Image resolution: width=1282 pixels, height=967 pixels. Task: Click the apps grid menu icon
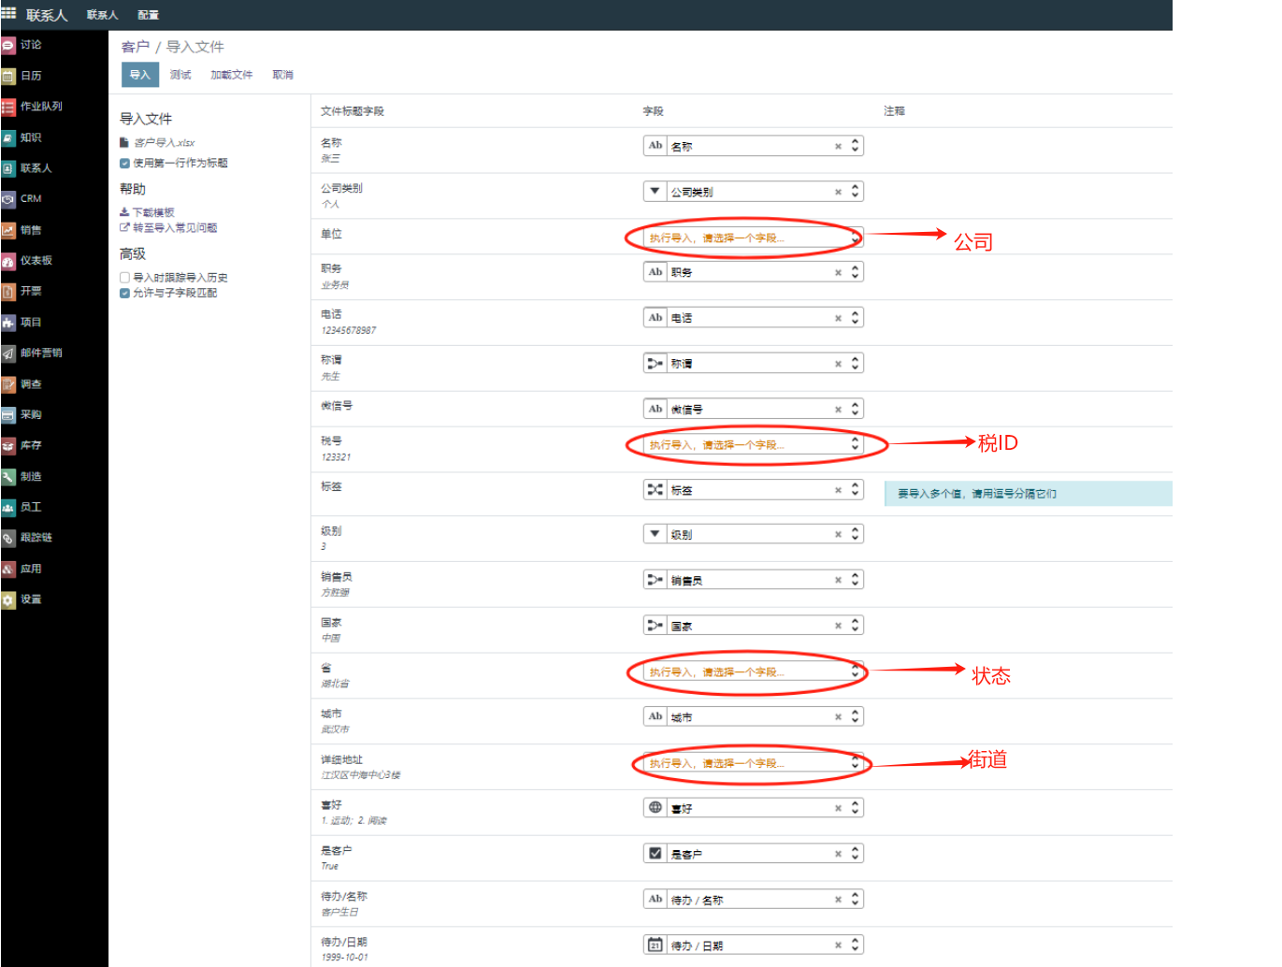point(8,14)
